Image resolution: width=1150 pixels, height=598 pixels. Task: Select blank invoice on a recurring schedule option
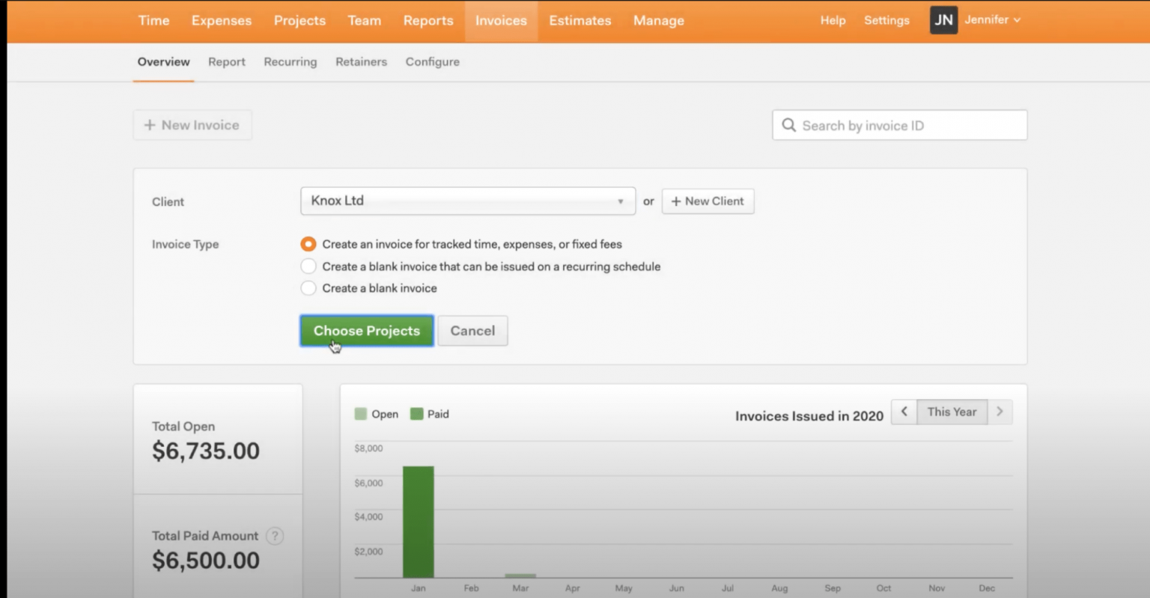308,266
